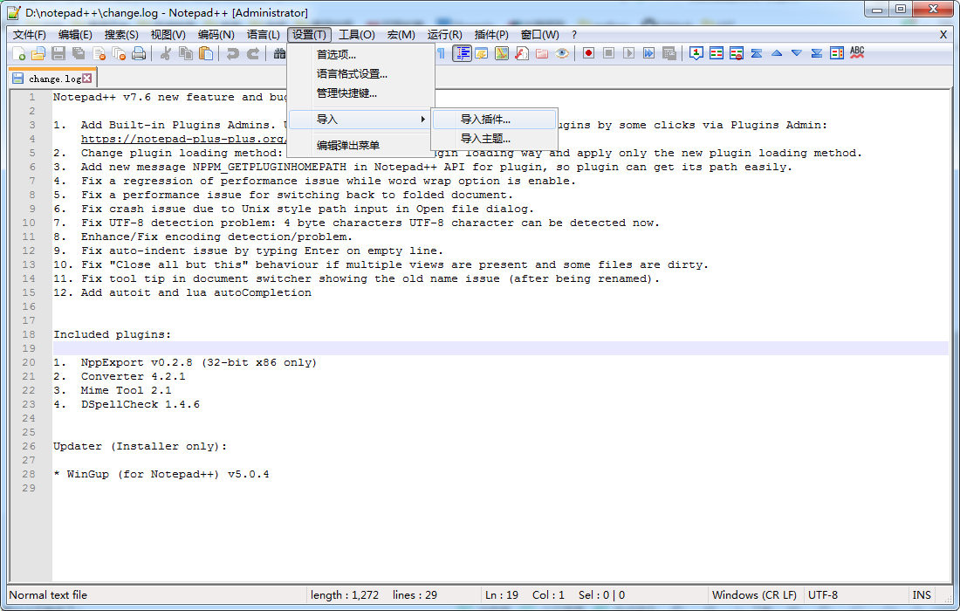960x611 pixels.
Task: Expand the 导入 submenu entry
Action: point(360,120)
